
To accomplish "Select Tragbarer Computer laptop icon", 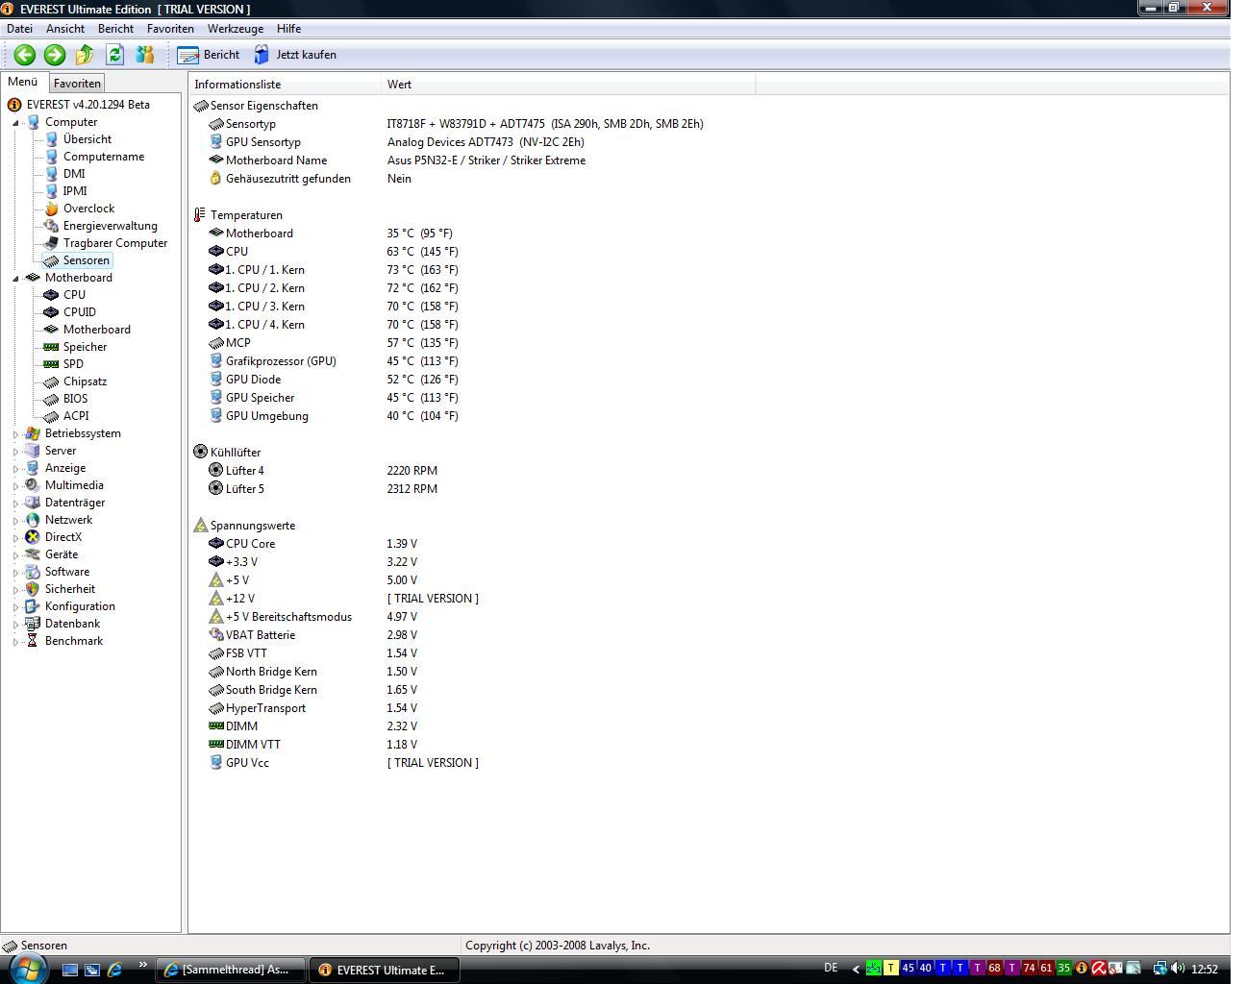I will (52, 243).
